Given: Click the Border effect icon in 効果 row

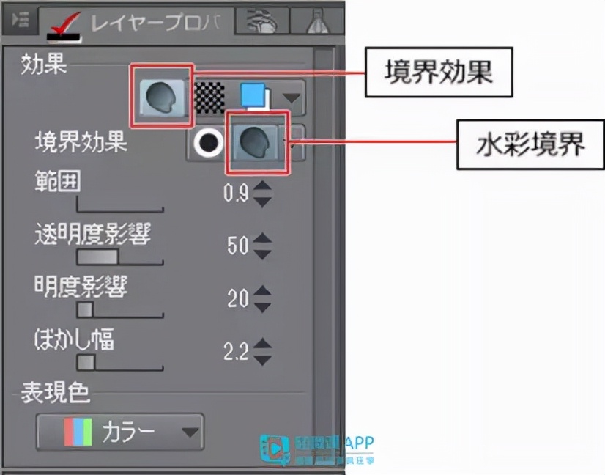Looking at the screenshot, I should 162,97.
